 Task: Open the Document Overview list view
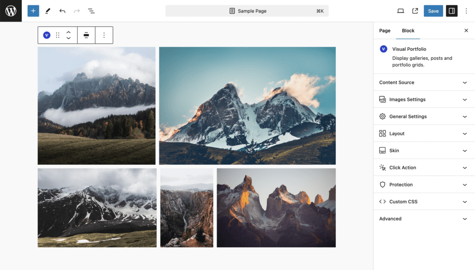coord(91,11)
